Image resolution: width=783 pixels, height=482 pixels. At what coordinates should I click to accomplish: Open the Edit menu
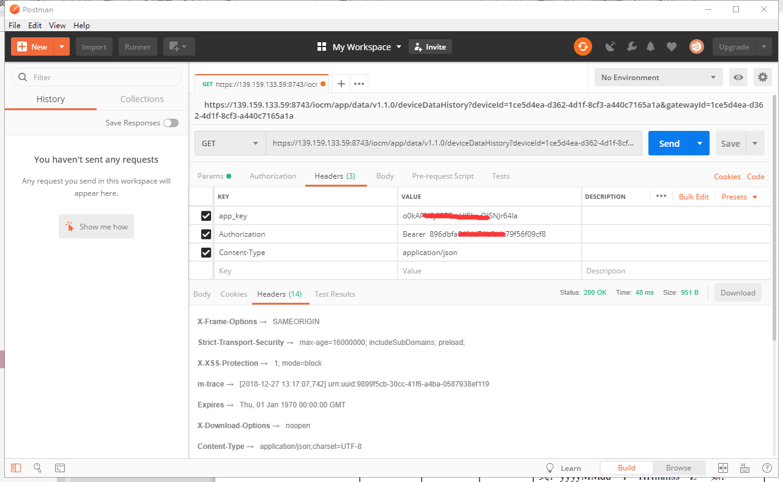(x=35, y=25)
